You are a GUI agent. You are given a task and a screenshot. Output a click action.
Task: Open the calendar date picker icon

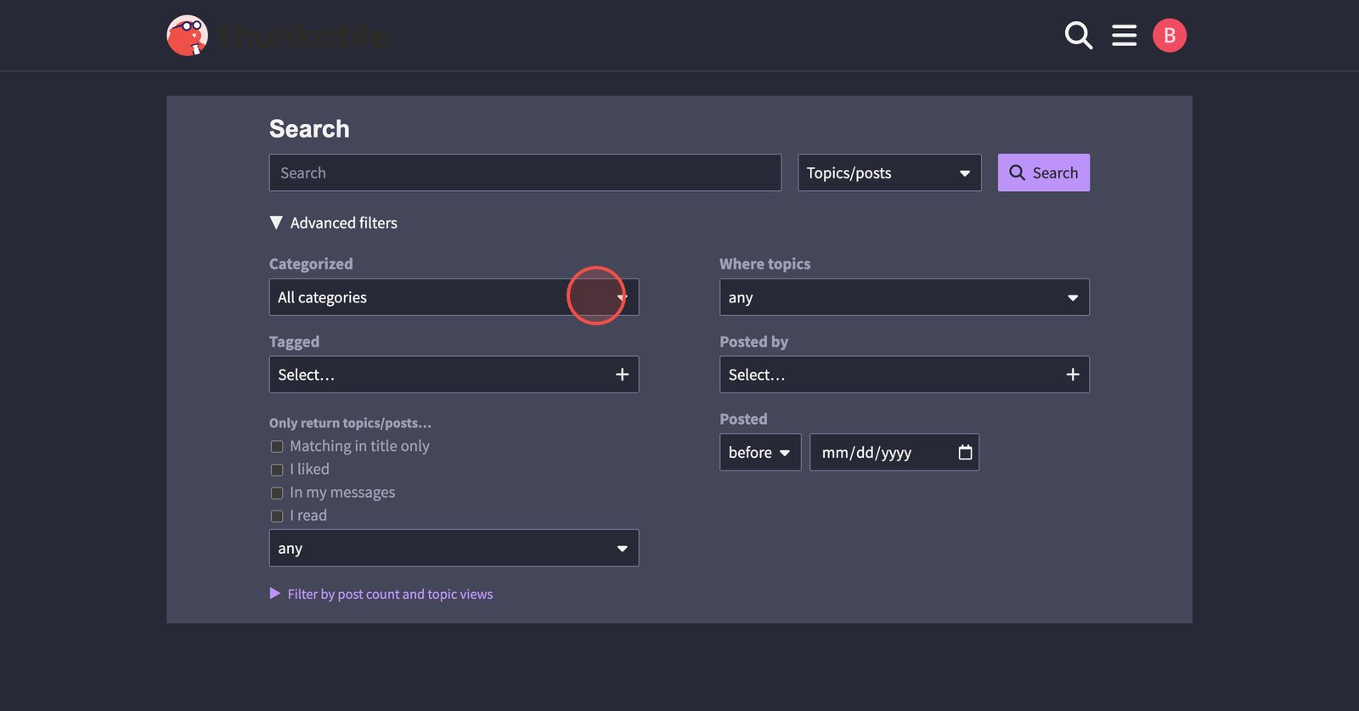click(x=965, y=452)
